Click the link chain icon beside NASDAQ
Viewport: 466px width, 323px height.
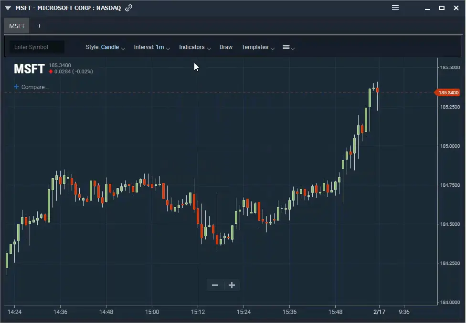coord(128,8)
